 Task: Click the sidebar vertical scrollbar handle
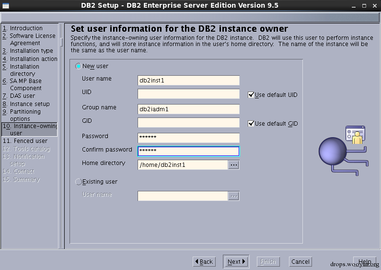pyautogui.click(x=61, y=42)
